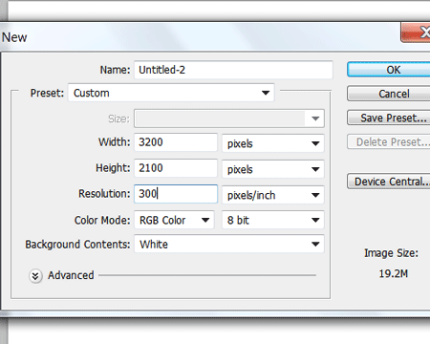Click the Save Preset button
The height and width of the screenshot is (344, 430).
(x=389, y=118)
